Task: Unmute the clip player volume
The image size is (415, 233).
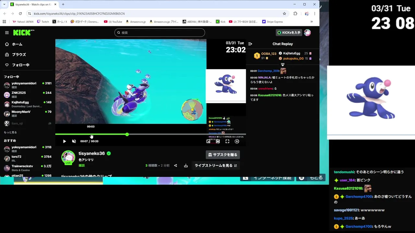Action: [74, 141]
